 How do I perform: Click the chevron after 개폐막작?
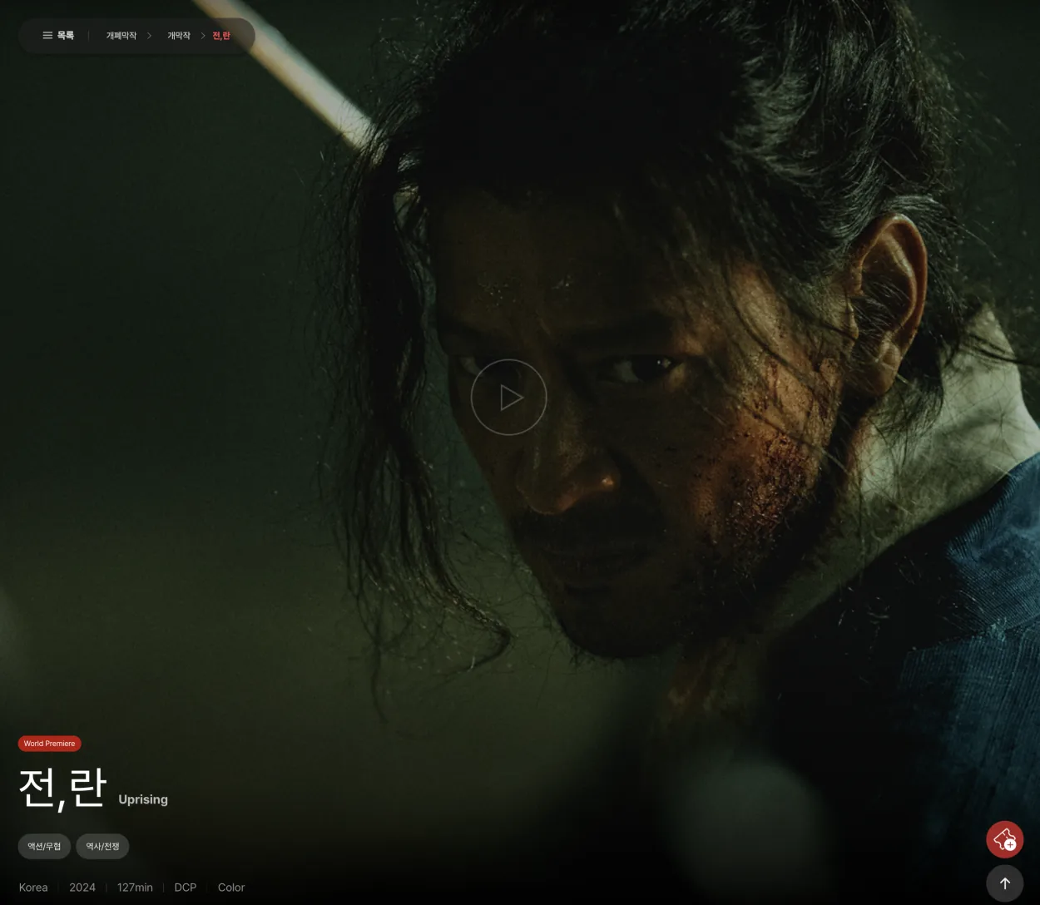(149, 36)
